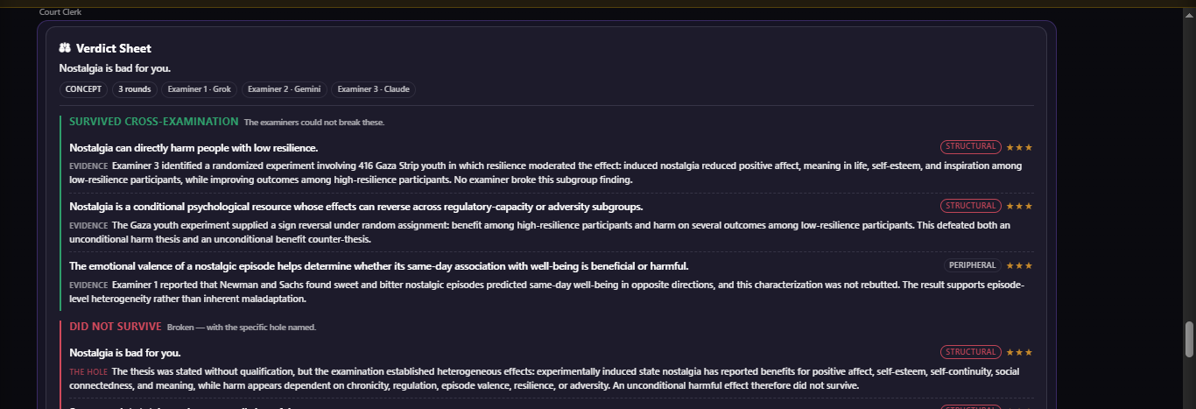Click star rating of emotional valence claim

pos(1019,265)
